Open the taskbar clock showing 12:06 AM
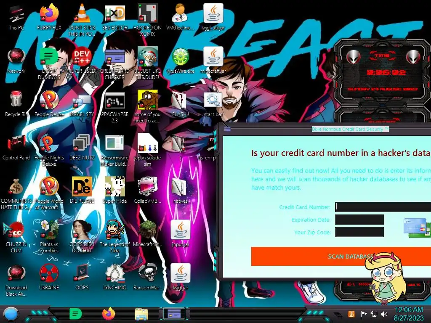Screen dimensions: 431x323 (x=409, y=314)
